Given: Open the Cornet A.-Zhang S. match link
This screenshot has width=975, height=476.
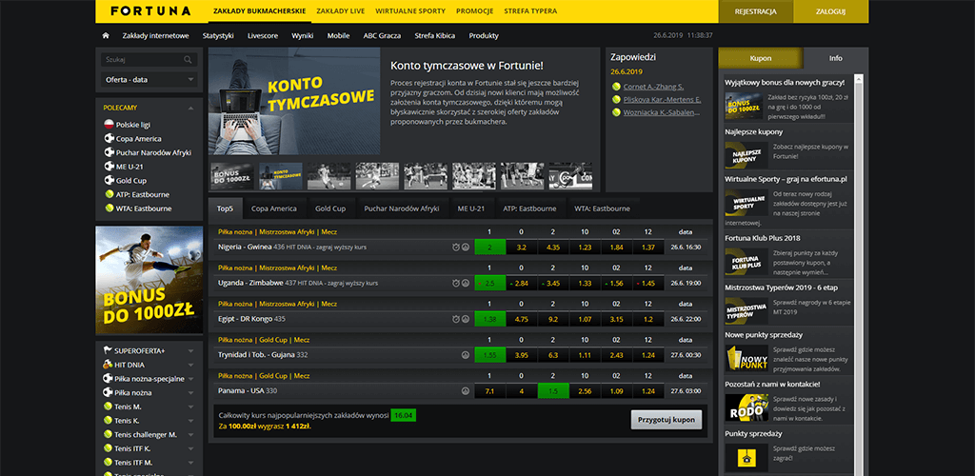Looking at the screenshot, I should tap(653, 87).
